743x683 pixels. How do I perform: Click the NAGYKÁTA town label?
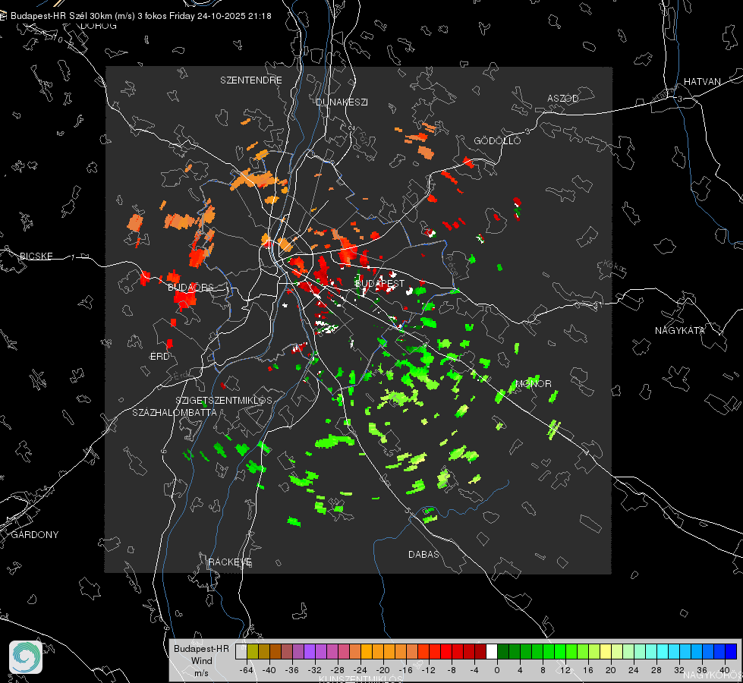(679, 330)
